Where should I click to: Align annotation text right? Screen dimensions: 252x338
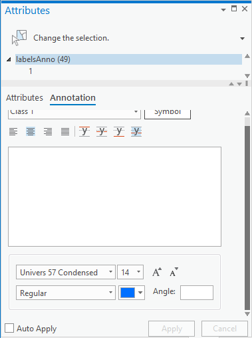tap(48, 131)
